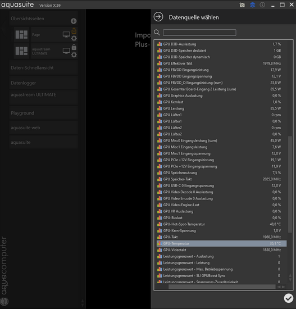Select GPU FBVDD Eingangsspannung entry

(221, 76)
